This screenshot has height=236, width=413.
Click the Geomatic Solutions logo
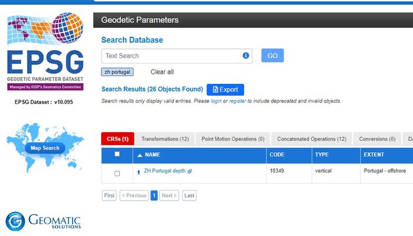[x=44, y=221]
